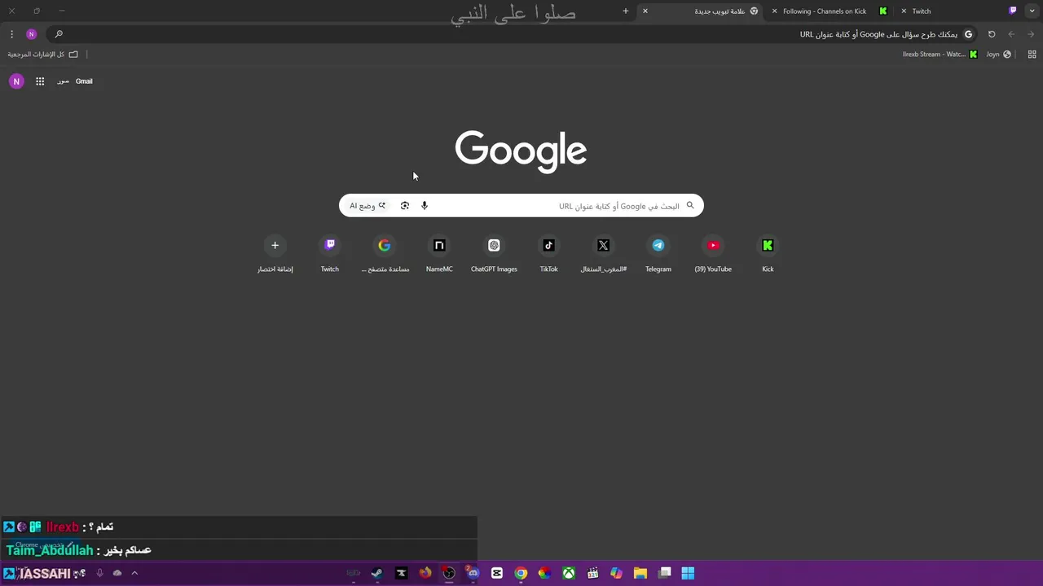Open the ChatGPT Images shortcut tile

click(x=494, y=254)
